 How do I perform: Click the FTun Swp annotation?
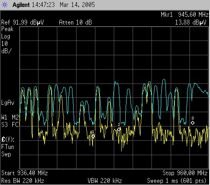(8, 151)
